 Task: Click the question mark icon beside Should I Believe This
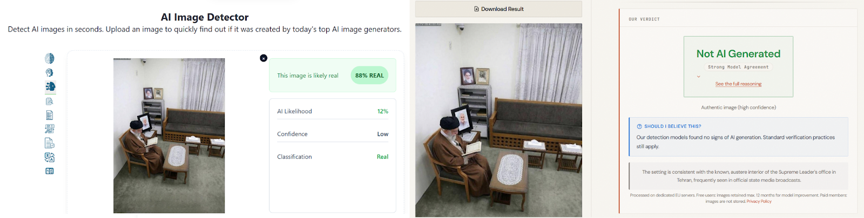(x=639, y=126)
